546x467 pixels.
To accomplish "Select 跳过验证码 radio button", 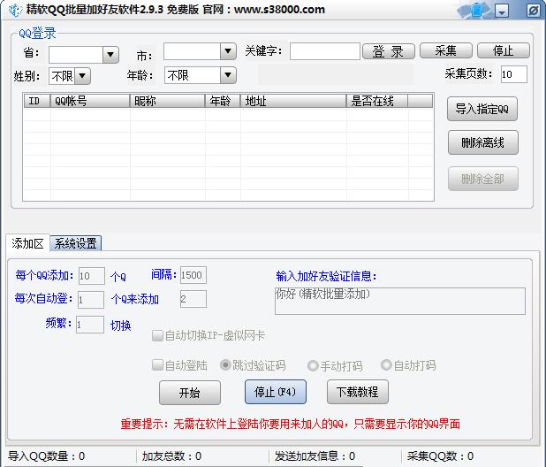I will (225, 365).
